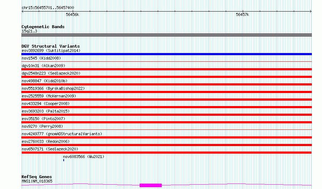Click the RefSeq Genes track title

coord(37,177)
